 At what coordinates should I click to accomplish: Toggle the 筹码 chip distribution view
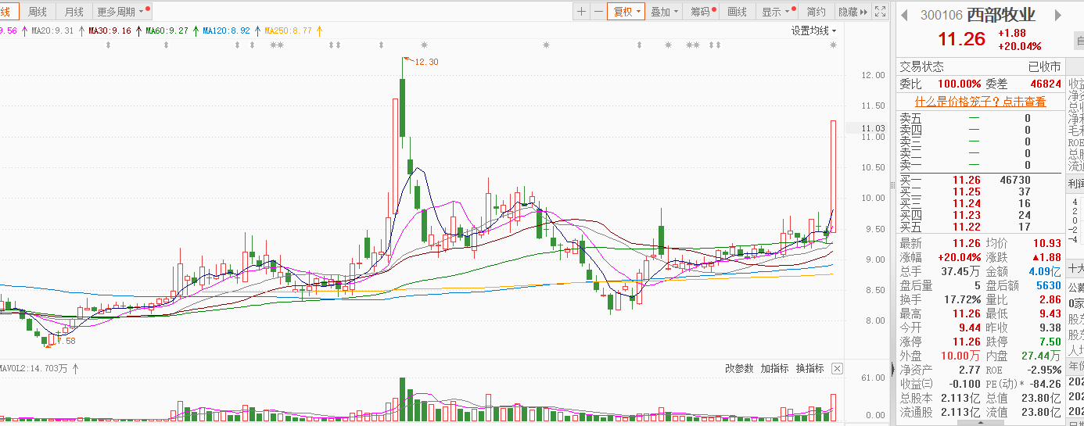coord(702,12)
